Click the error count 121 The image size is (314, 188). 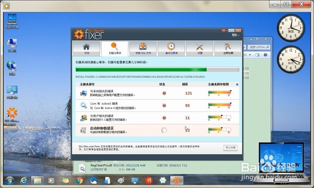pyautogui.click(x=188, y=93)
